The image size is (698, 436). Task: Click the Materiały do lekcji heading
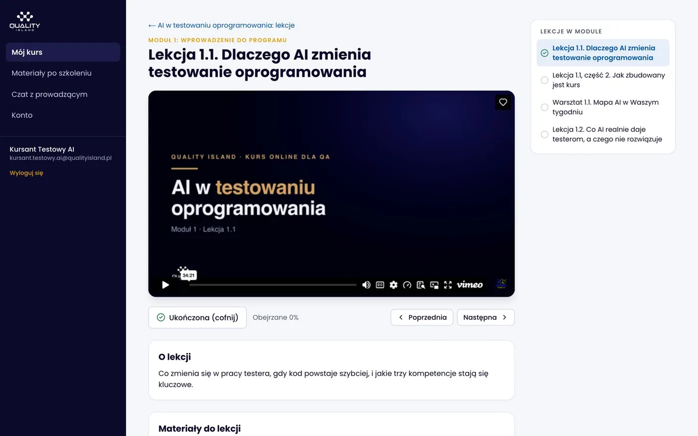coord(199,429)
